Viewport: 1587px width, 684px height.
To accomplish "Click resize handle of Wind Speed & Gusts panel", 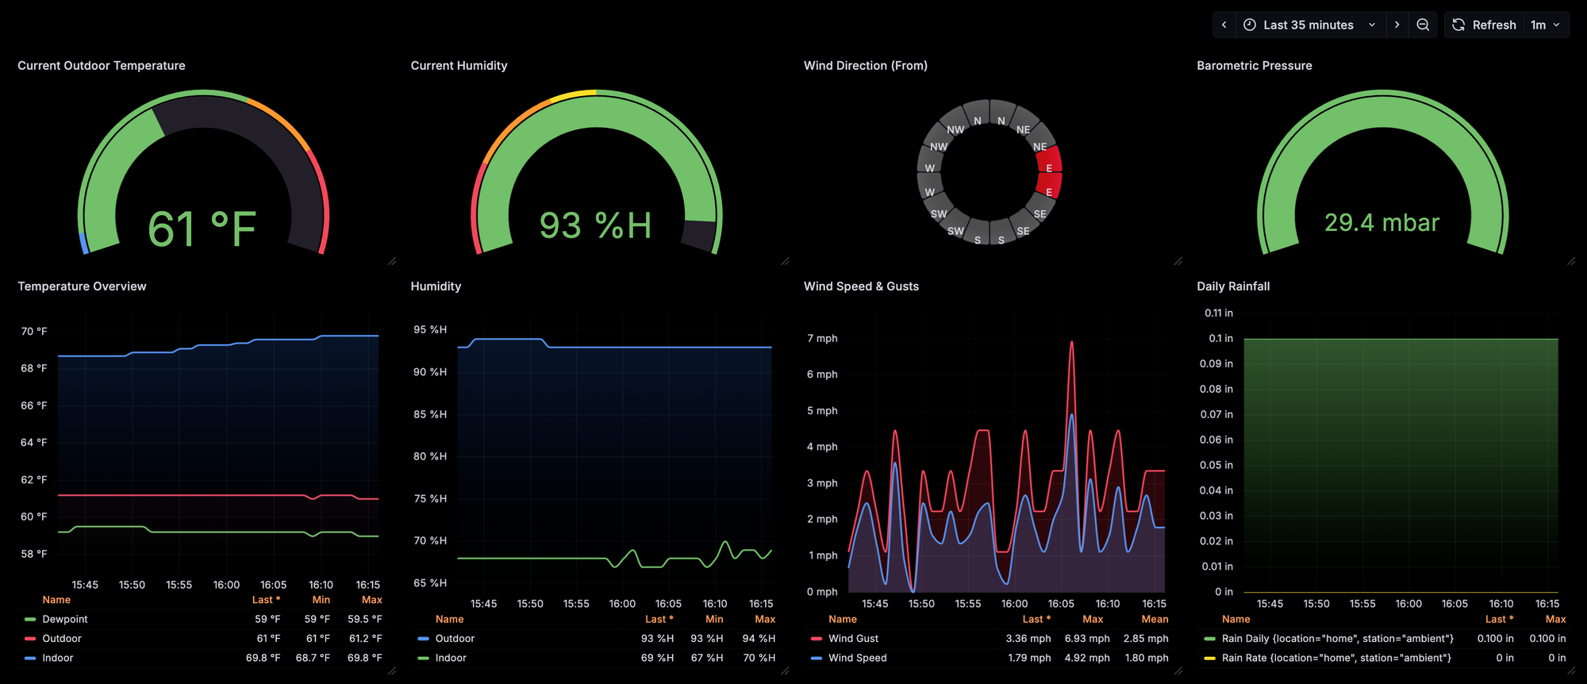I will (x=1178, y=671).
